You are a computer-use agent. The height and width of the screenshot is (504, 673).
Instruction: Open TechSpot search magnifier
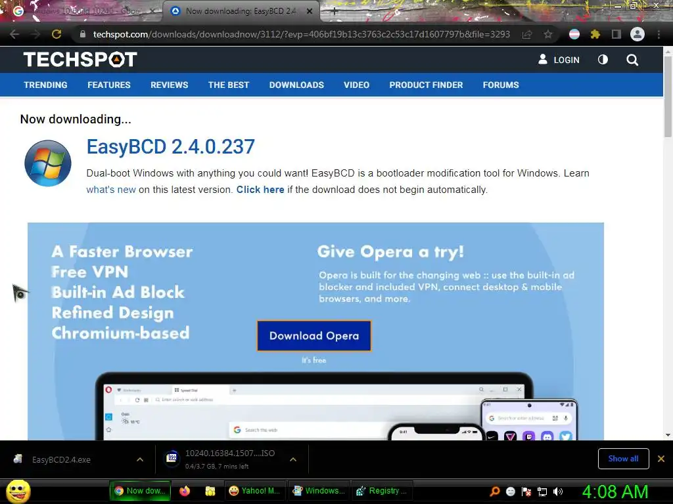tap(632, 60)
